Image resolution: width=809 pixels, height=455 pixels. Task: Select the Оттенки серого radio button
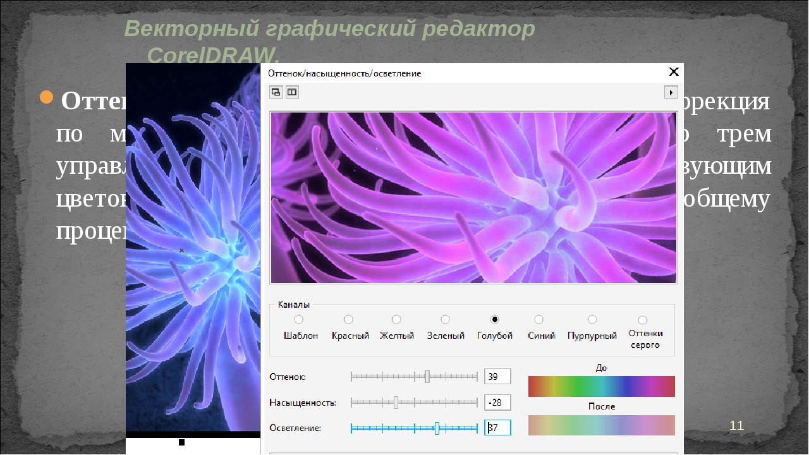pyautogui.click(x=643, y=320)
